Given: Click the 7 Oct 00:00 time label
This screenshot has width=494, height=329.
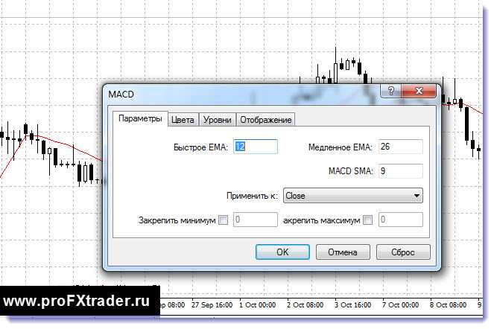Looking at the screenshot, I should 400,304.
